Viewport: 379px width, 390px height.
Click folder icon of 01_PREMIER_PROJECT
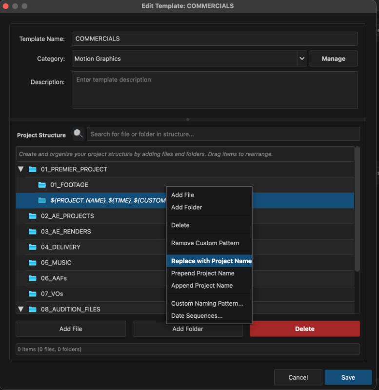pos(33,169)
